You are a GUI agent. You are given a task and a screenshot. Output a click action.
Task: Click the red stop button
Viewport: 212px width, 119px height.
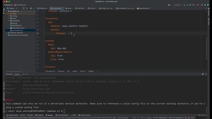click(x=198, y=5)
